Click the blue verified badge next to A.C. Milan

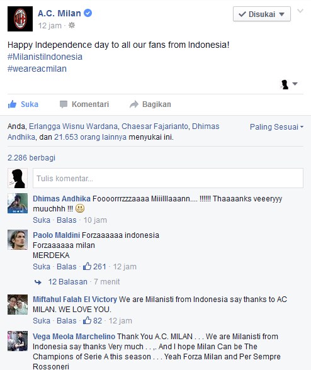(88, 13)
